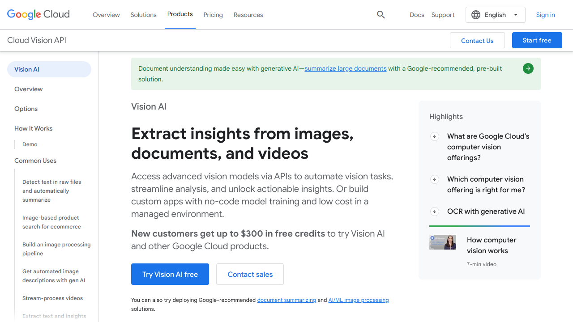Image resolution: width=573 pixels, height=322 pixels.
Task: Click the Cloud Vision API title
Action: click(37, 40)
